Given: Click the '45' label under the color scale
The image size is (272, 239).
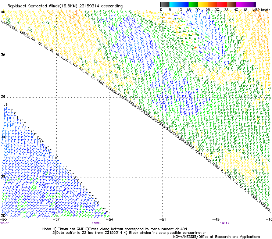Looking at the screenshot, I should click(245, 10).
